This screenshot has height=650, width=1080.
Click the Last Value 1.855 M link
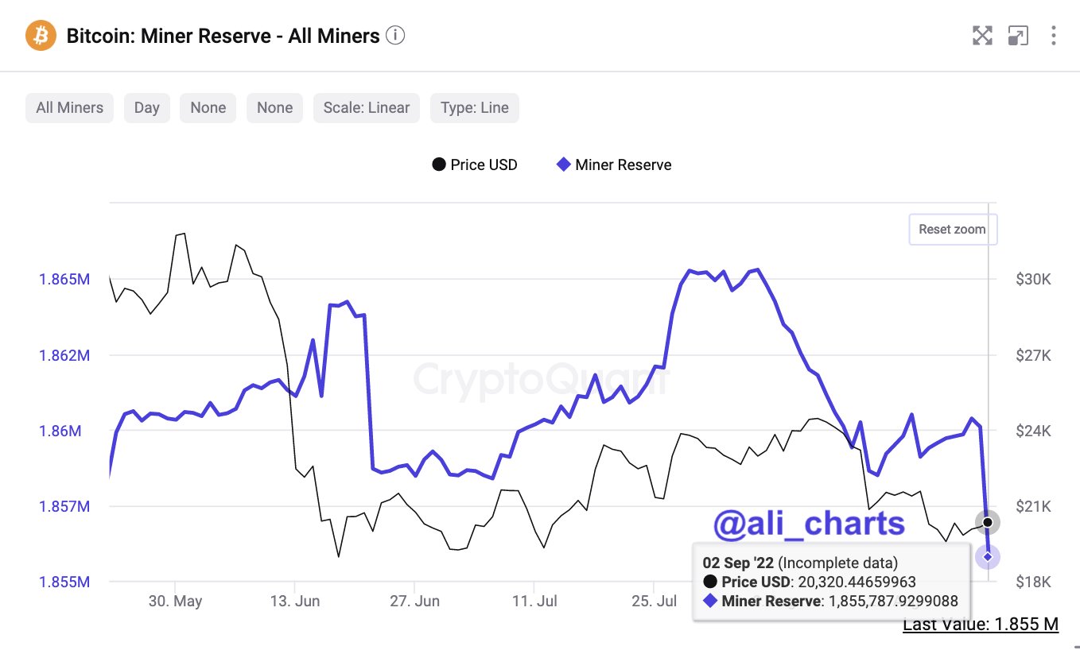click(x=981, y=625)
